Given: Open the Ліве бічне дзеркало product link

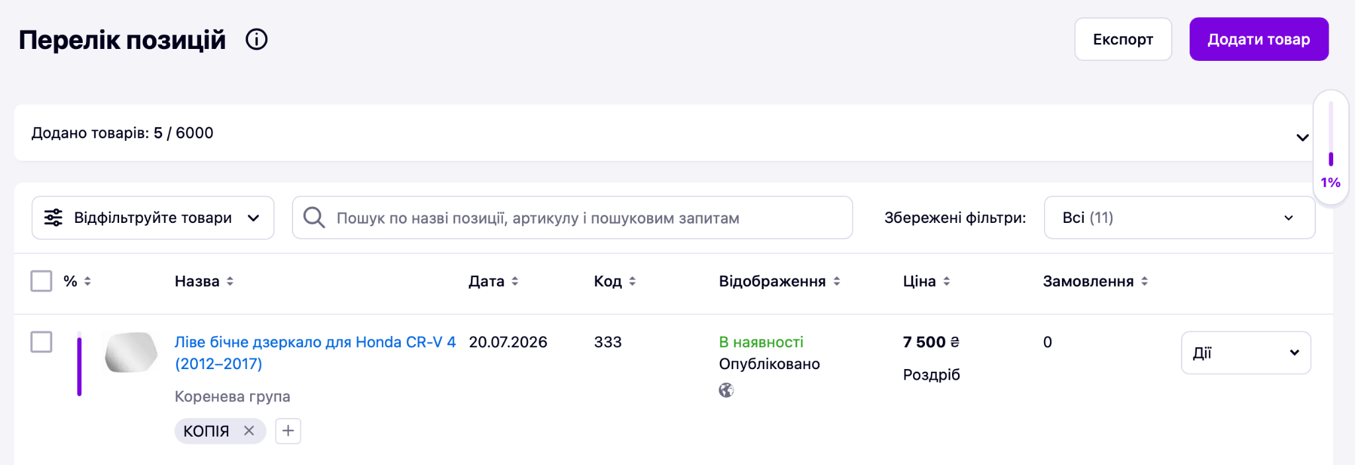Looking at the screenshot, I should pyautogui.click(x=315, y=353).
